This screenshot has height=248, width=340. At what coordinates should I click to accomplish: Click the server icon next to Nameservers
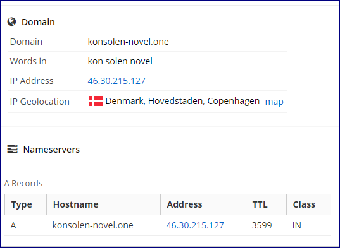pos(13,149)
